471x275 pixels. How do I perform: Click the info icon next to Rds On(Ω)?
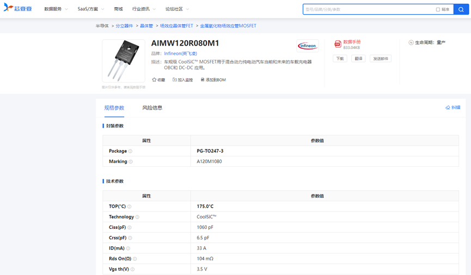(x=135, y=259)
